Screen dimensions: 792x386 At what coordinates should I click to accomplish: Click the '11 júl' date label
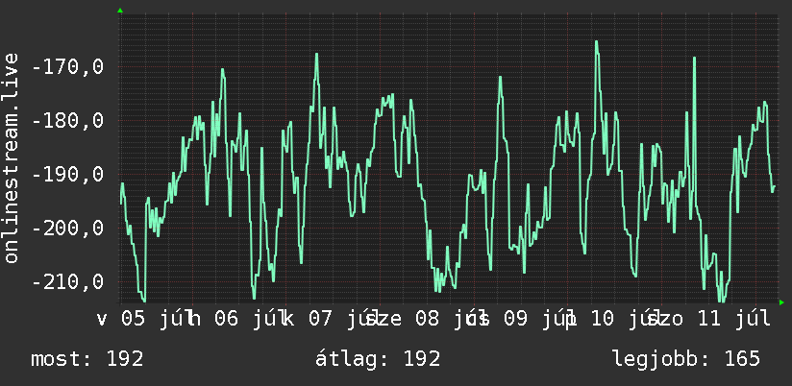735,319
